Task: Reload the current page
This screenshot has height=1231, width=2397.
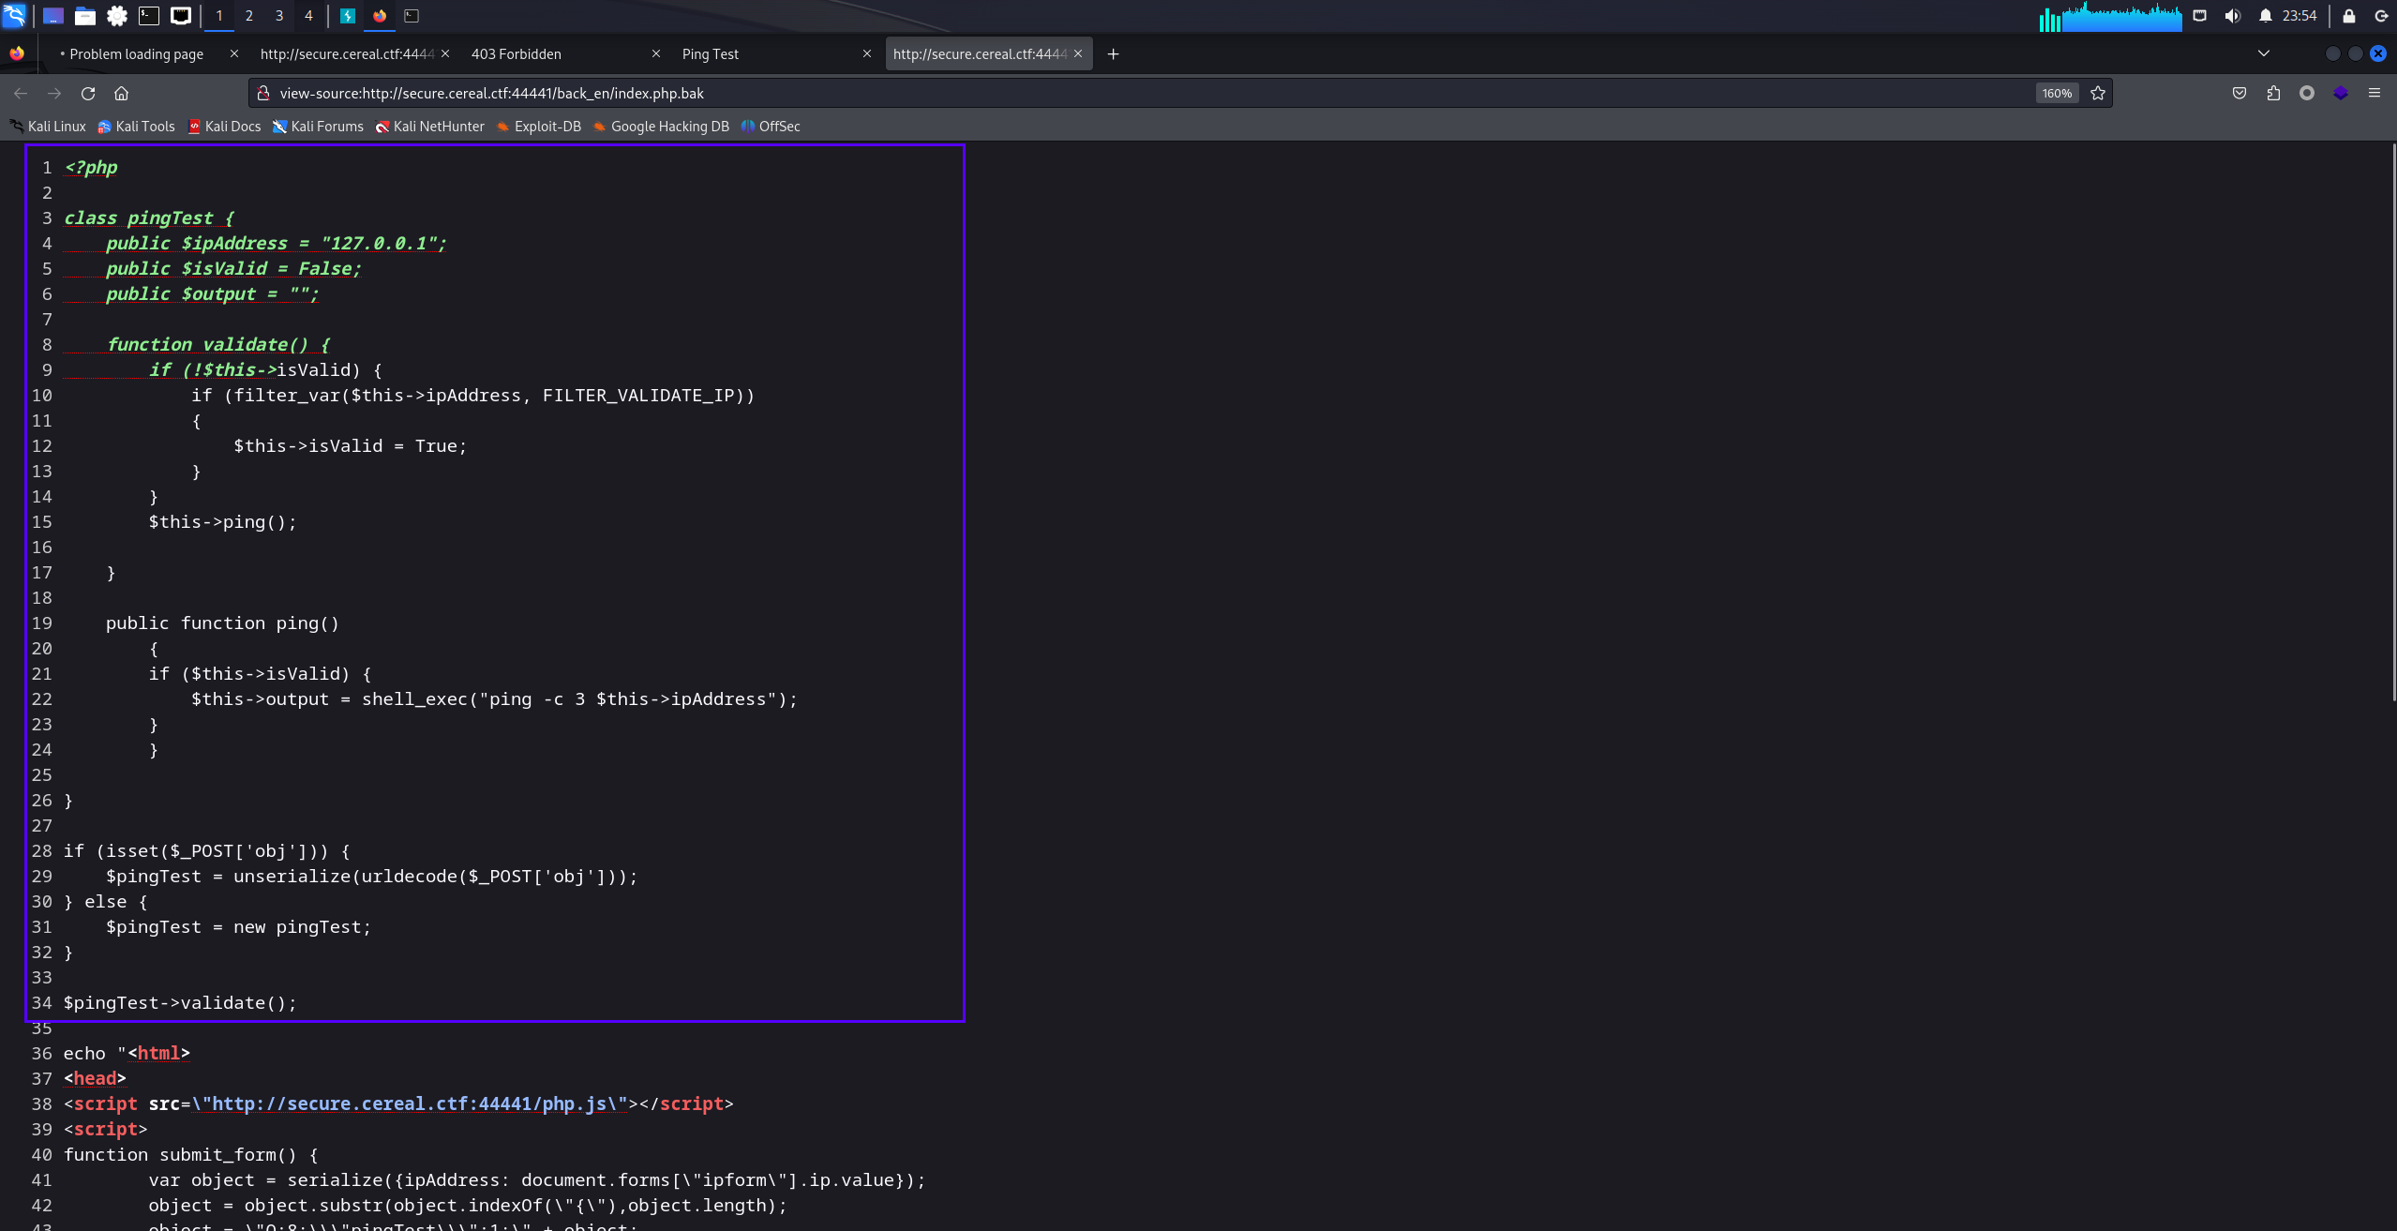Action: point(88,93)
